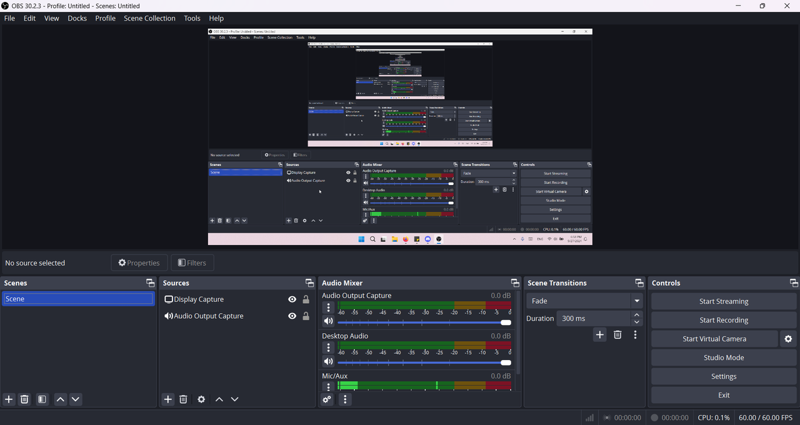This screenshot has width=800, height=425.
Task: Select Audio Output Capture source row
Action: (x=236, y=316)
